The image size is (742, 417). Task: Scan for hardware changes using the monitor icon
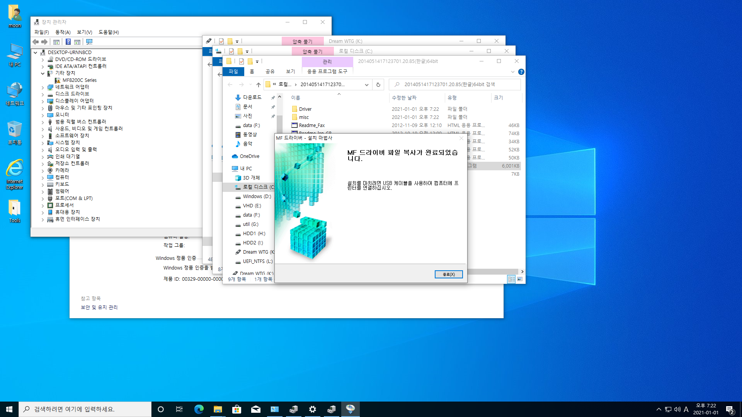coord(89,42)
